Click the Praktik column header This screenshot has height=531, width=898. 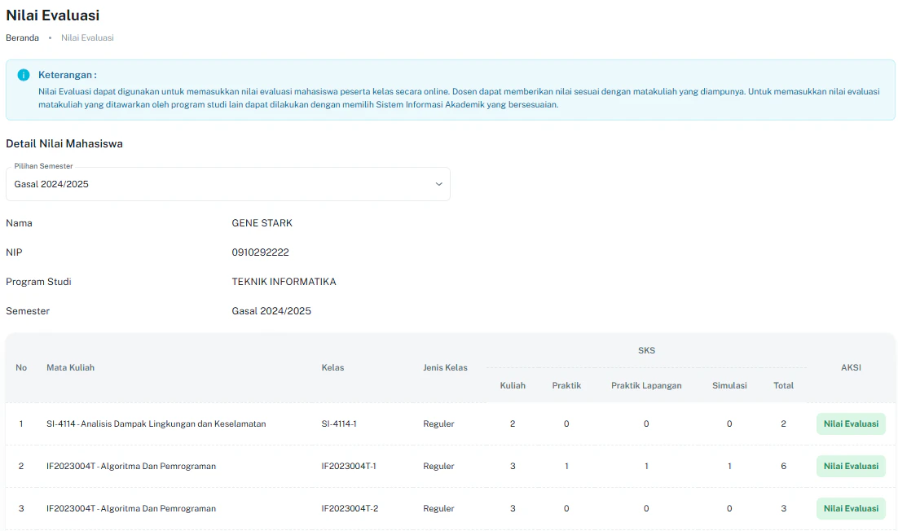pyautogui.click(x=566, y=386)
